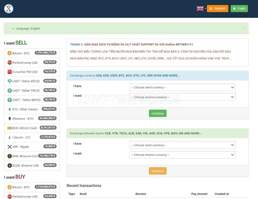Click hotline number 0977651111
258x199 pixels.
tap(184, 44)
